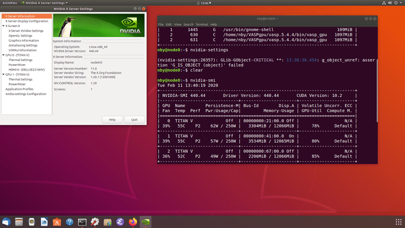Viewport: 405px width, 228px height.
Task: Launch Rhythmbox from the dock
Action: (x=32, y=222)
